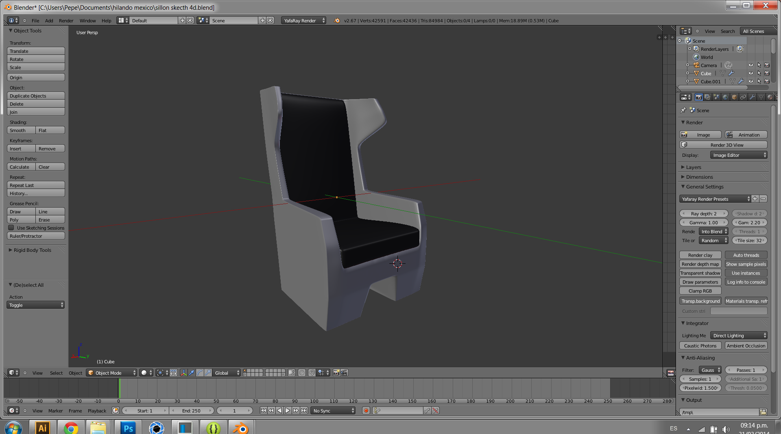Screen dimensions: 781x434
Task: Expand the Rigid Body Tools panel
Action: [x=32, y=250]
